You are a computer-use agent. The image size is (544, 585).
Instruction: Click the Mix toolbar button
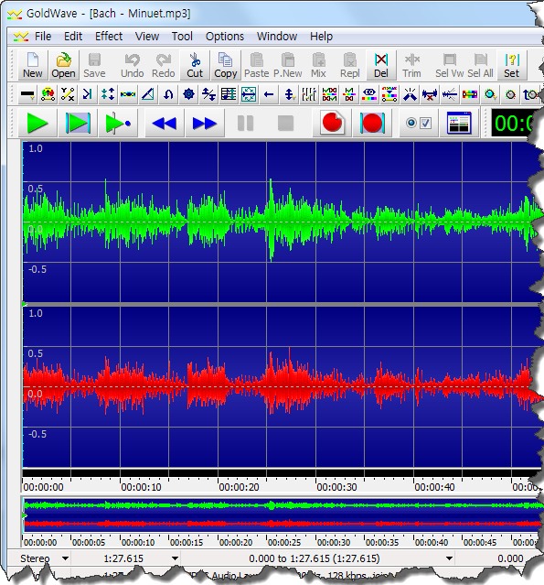coord(318,66)
